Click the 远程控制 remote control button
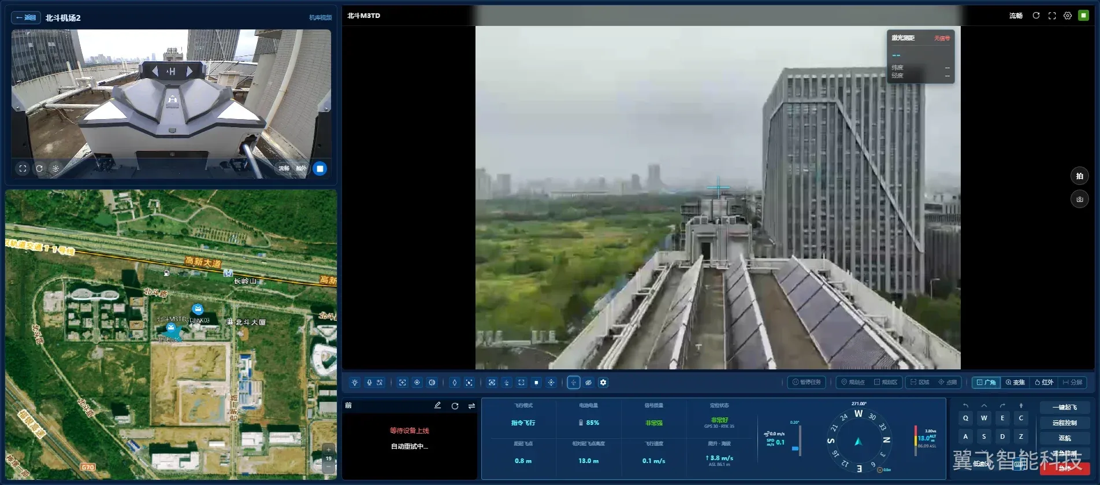The image size is (1100, 485). pyautogui.click(x=1065, y=423)
